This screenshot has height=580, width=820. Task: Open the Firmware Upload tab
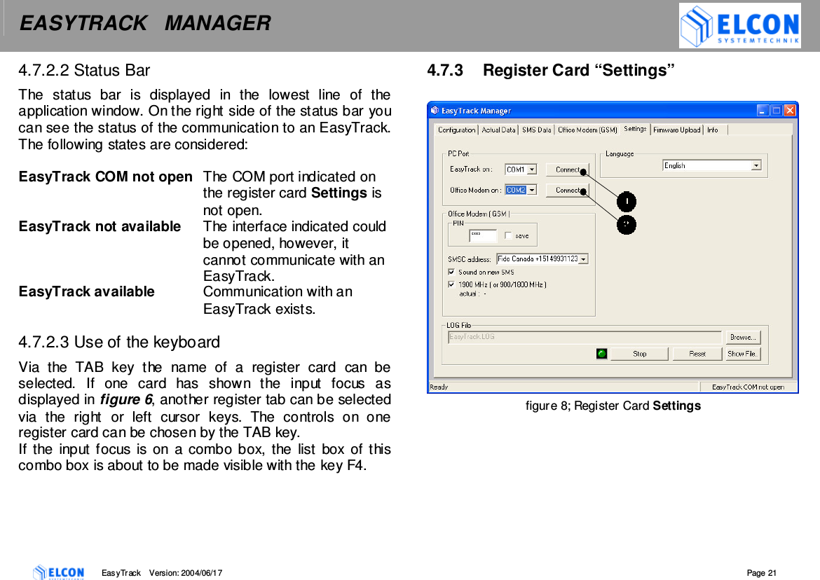coord(676,130)
